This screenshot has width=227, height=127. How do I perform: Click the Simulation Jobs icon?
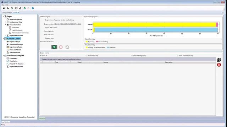8,53
